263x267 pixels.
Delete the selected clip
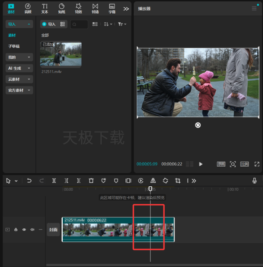(x=91, y=181)
